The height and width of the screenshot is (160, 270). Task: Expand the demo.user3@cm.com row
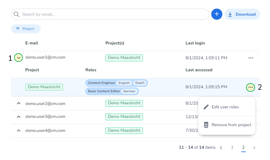pos(19,117)
